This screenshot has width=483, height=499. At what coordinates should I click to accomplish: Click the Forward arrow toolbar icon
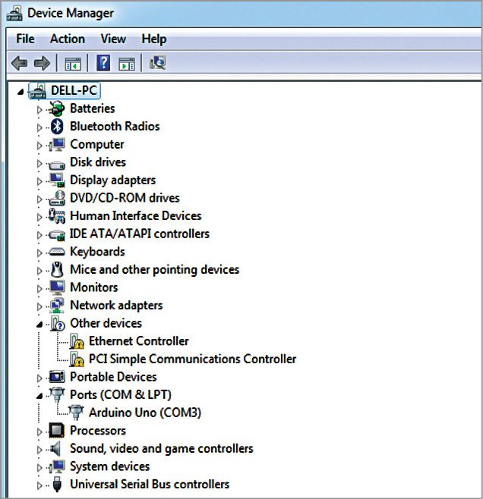click(42, 64)
